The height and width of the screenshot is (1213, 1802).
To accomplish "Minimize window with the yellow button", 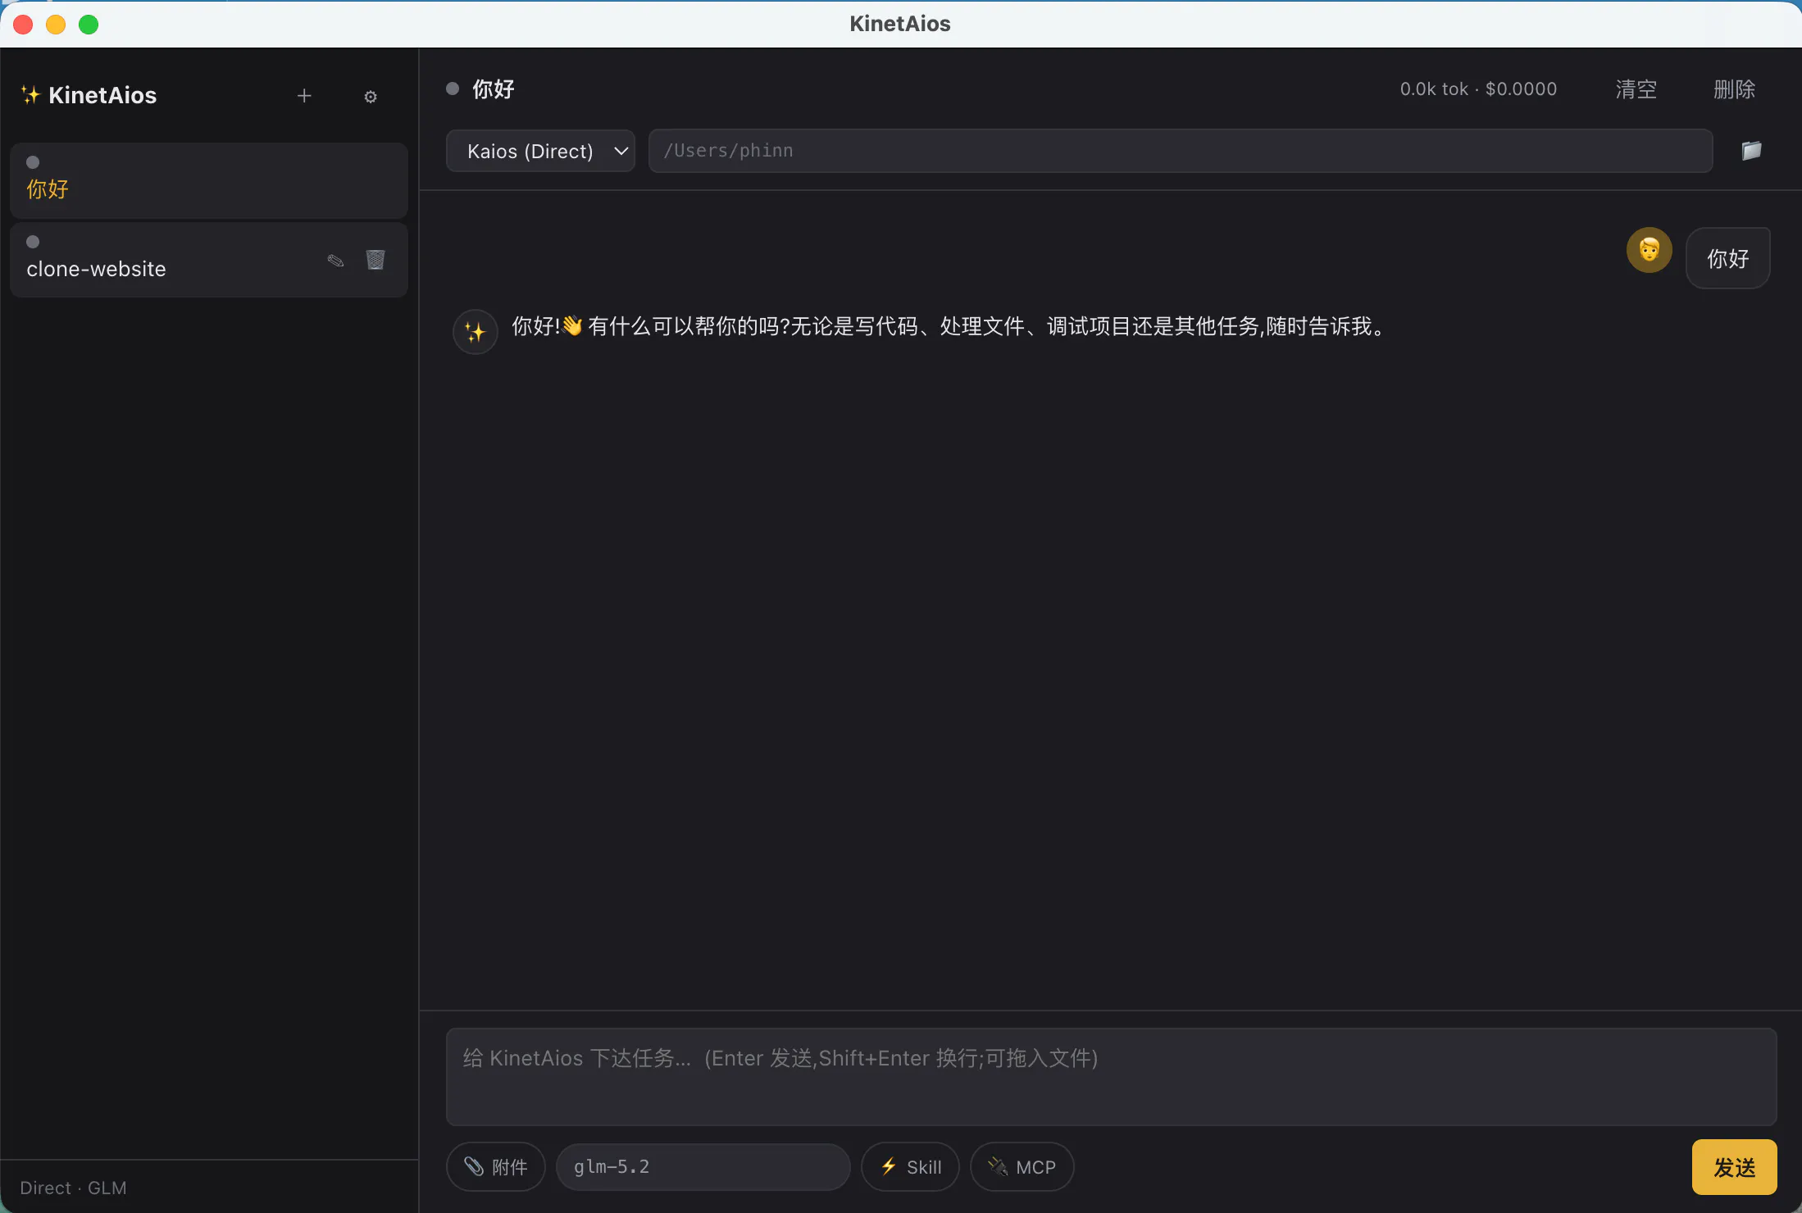I will click(x=56, y=25).
